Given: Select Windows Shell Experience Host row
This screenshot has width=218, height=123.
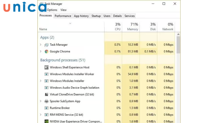Looking at the screenshot, I should (106, 67).
